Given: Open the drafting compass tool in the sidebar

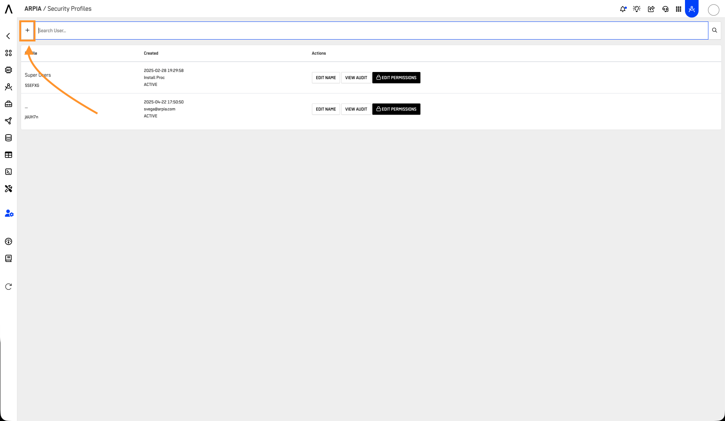Looking at the screenshot, I should 8,87.
